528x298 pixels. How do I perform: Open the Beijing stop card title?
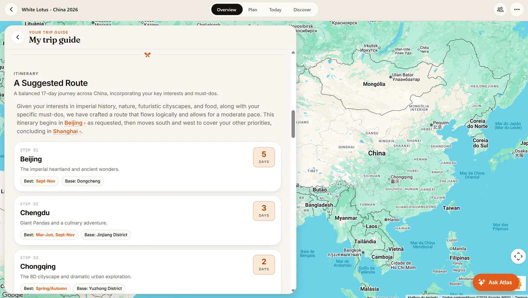click(x=31, y=159)
